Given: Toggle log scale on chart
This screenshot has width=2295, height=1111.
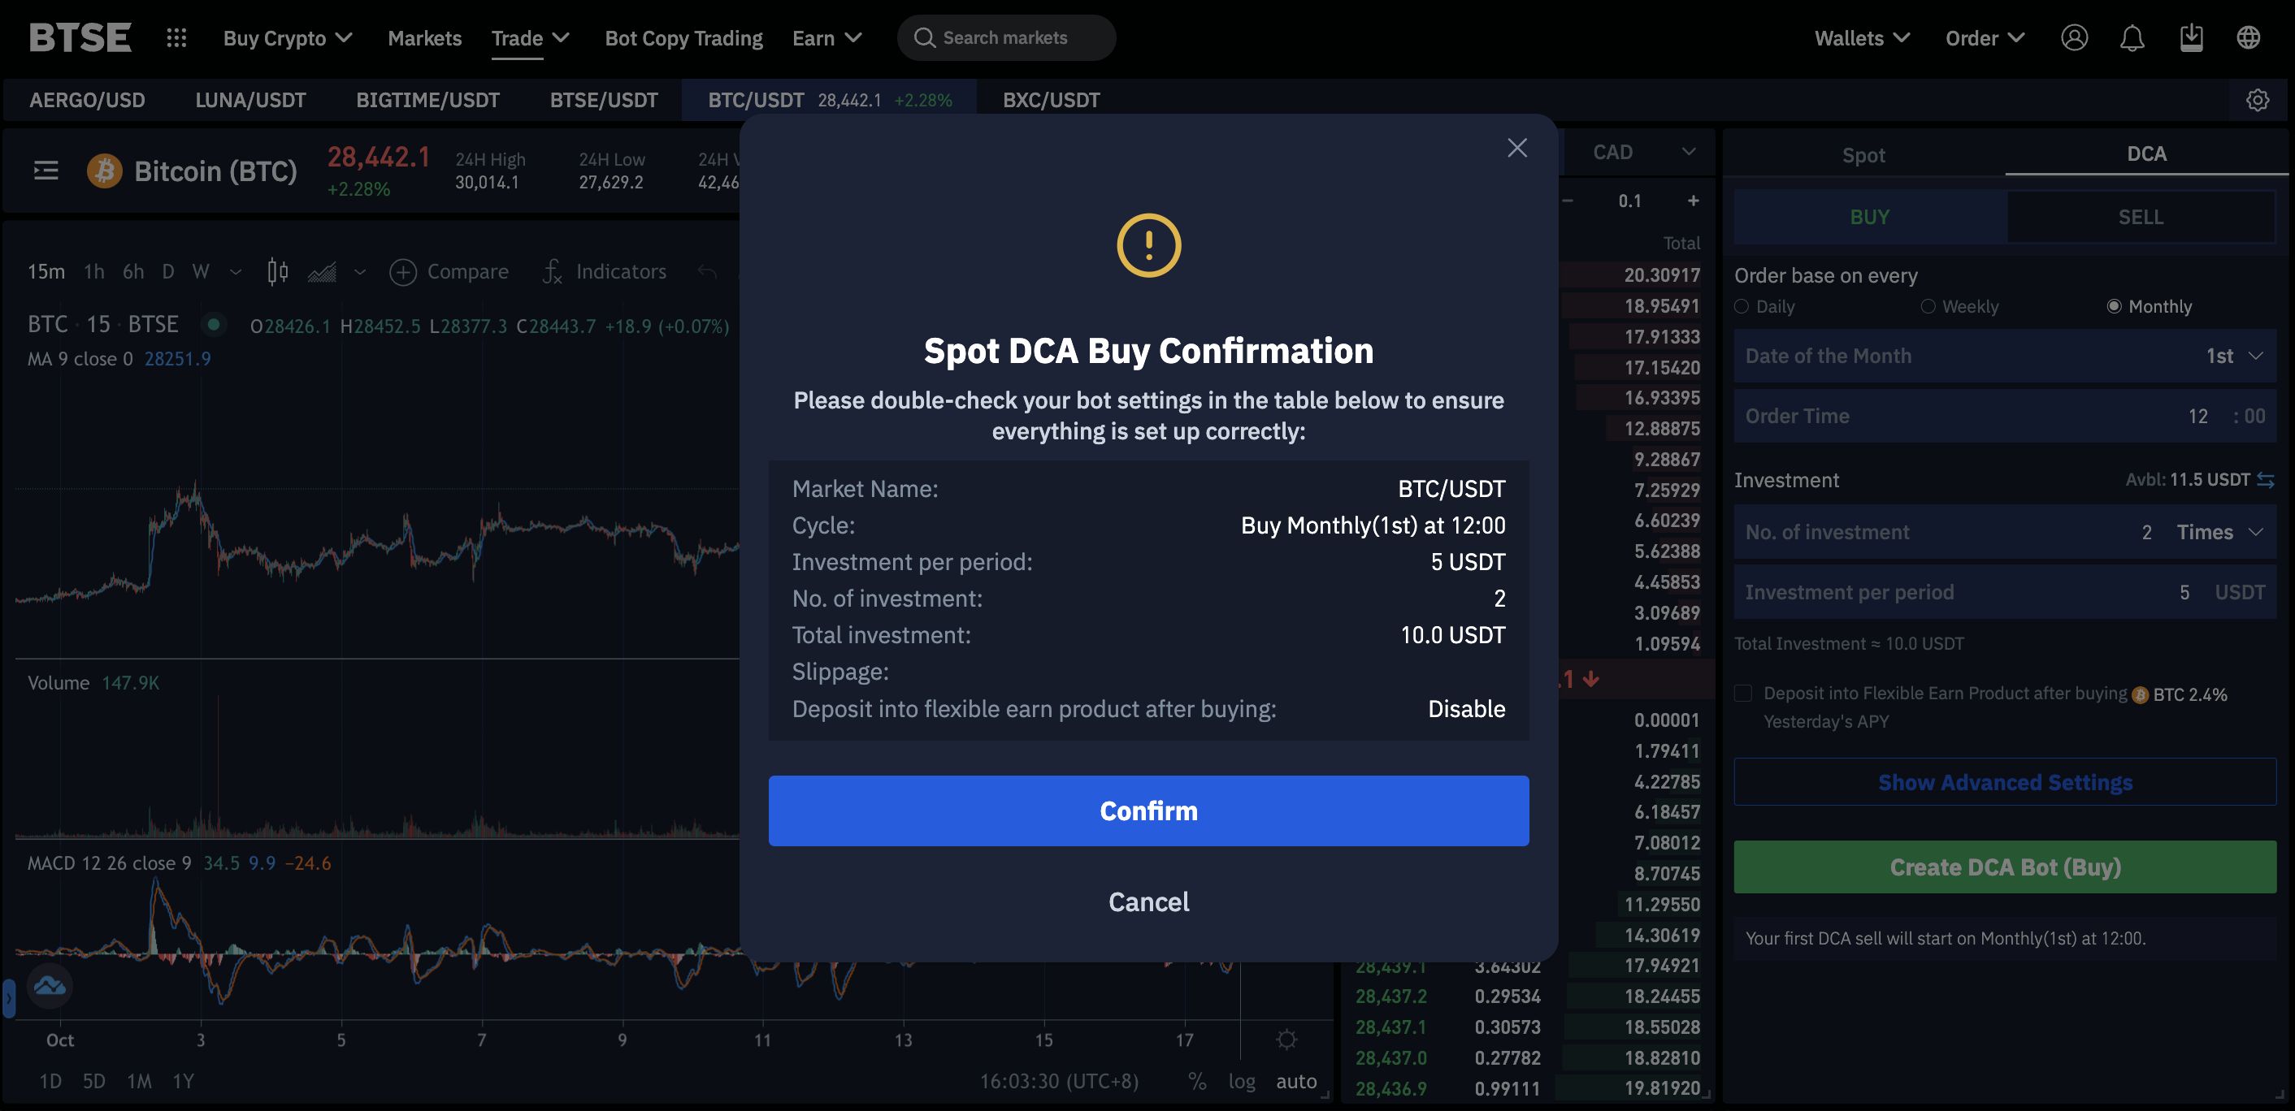Looking at the screenshot, I should click(x=1241, y=1081).
